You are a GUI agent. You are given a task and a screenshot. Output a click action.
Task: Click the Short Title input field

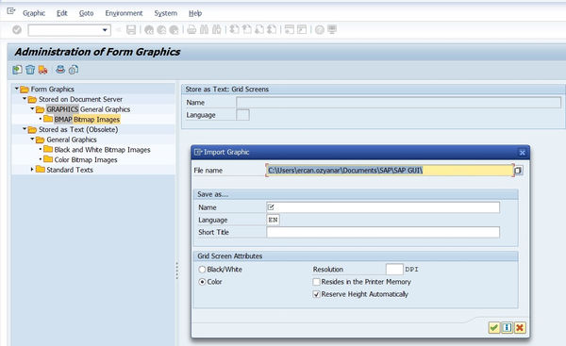coord(383,232)
